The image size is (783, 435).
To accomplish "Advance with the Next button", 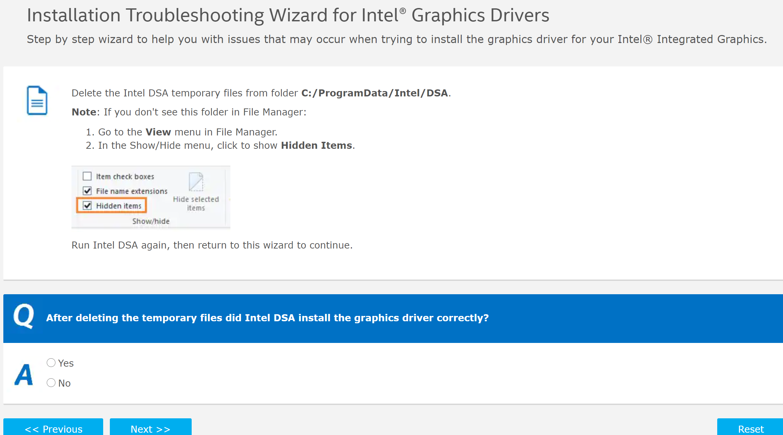I will coord(151,427).
